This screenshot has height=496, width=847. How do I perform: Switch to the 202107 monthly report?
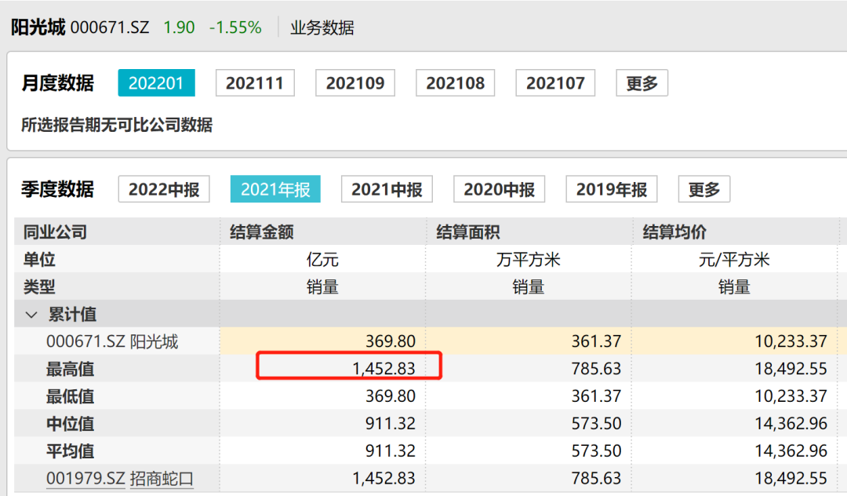555,82
